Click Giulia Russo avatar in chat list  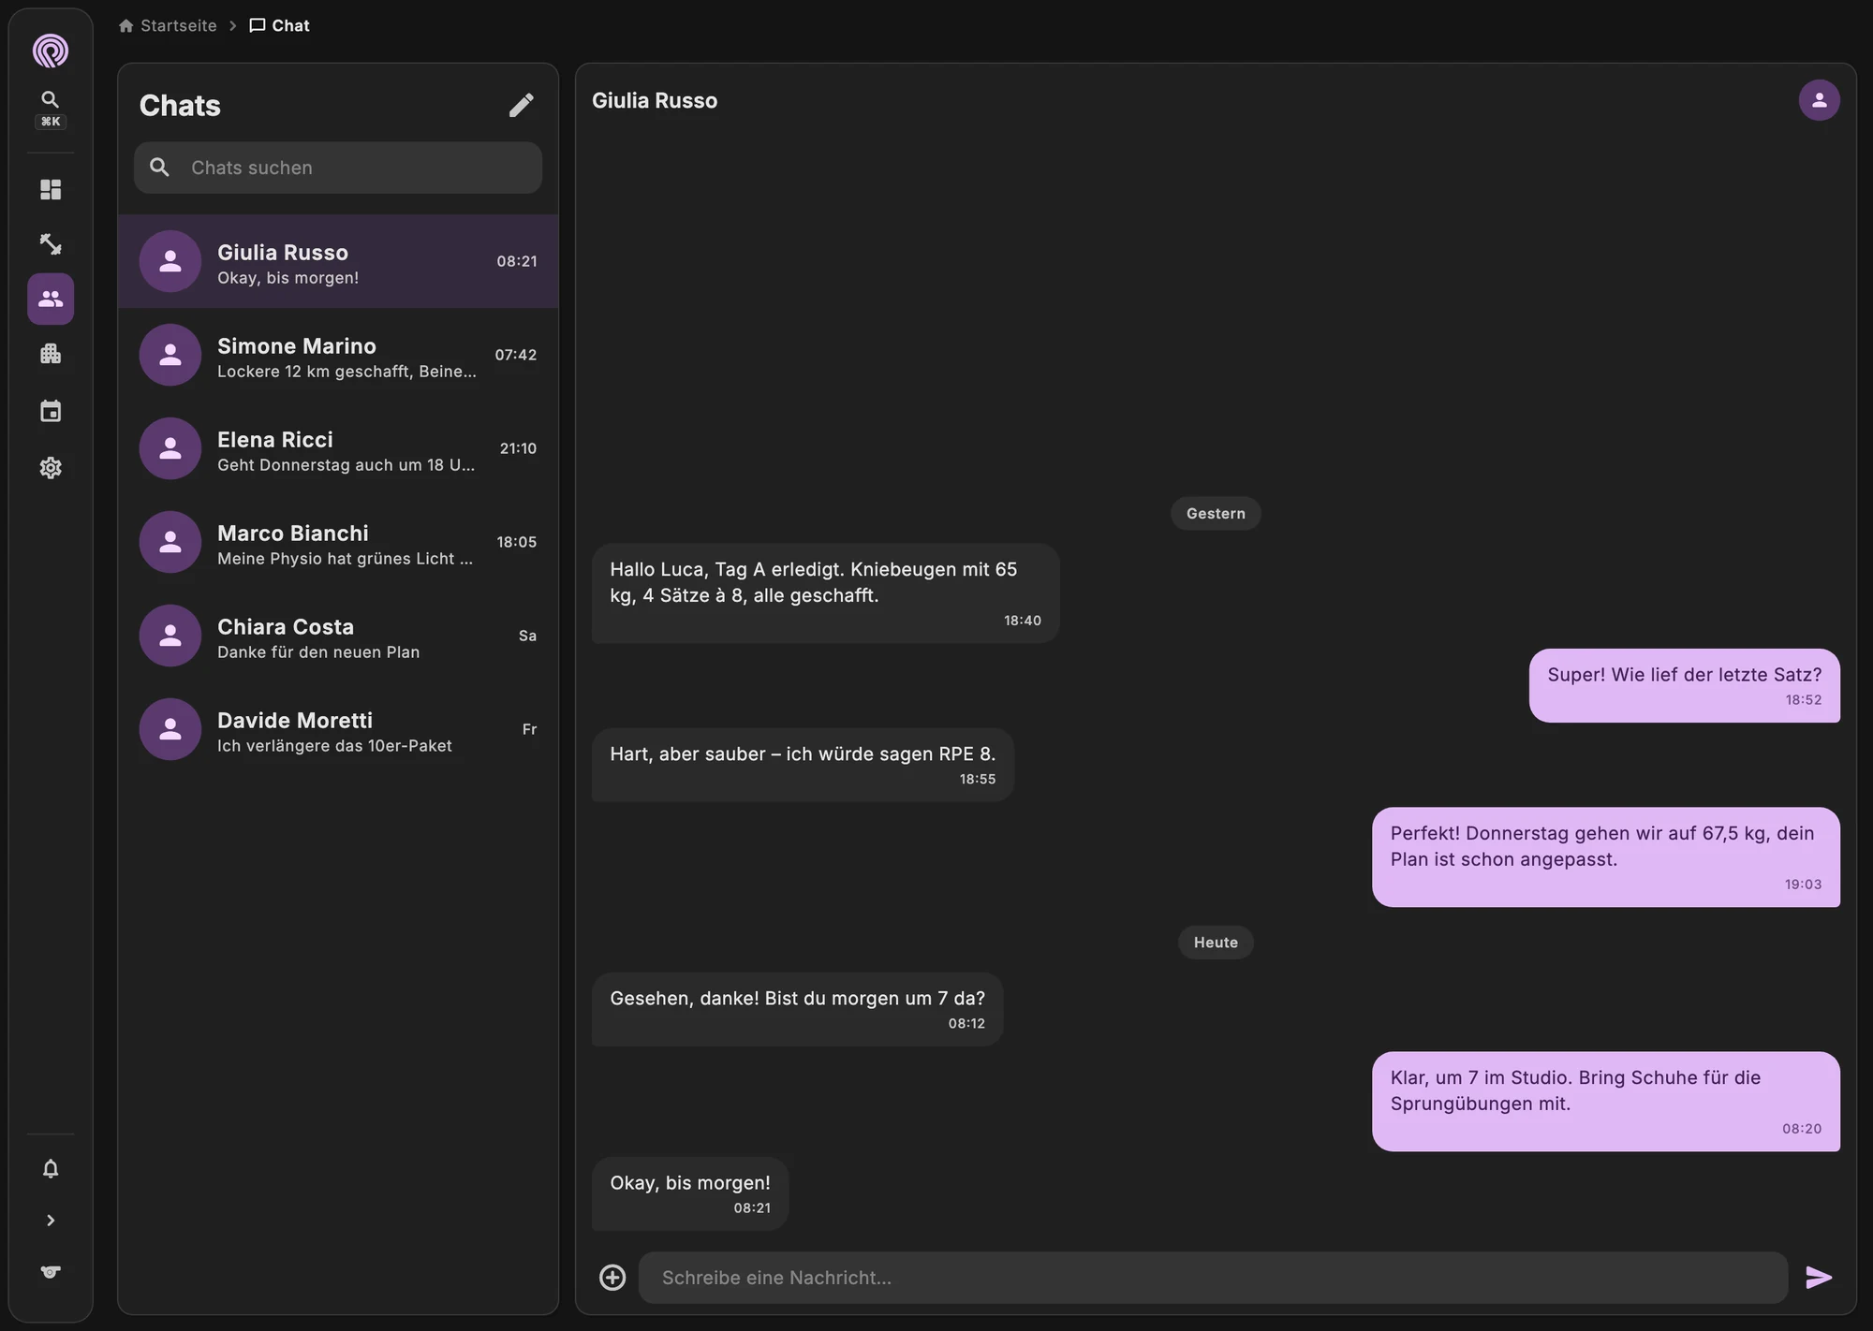click(x=170, y=261)
